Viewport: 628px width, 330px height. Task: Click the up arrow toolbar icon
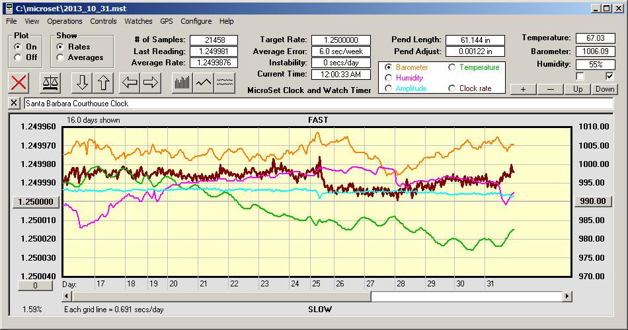tap(103, 82)
